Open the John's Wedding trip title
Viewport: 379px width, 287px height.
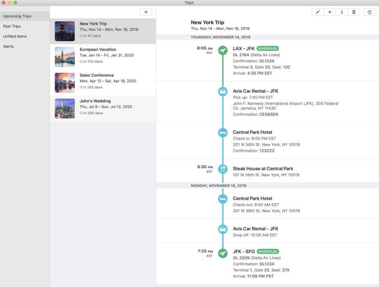(x=95, y=101)
